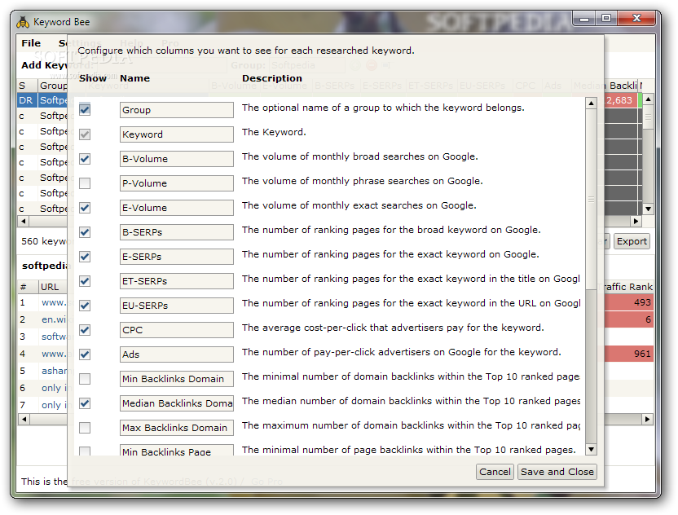Click the dialog vertical scrollbar thumb
The width and height of the screenshot is (678, 515).
point(591,200)
